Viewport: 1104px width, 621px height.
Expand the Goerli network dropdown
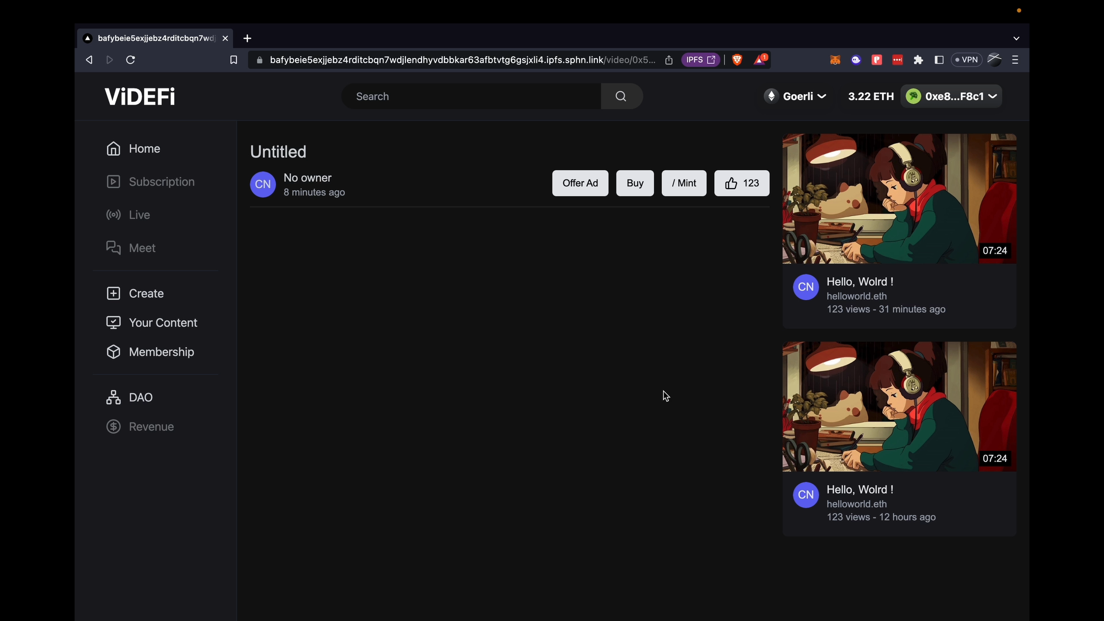(796, 96)
